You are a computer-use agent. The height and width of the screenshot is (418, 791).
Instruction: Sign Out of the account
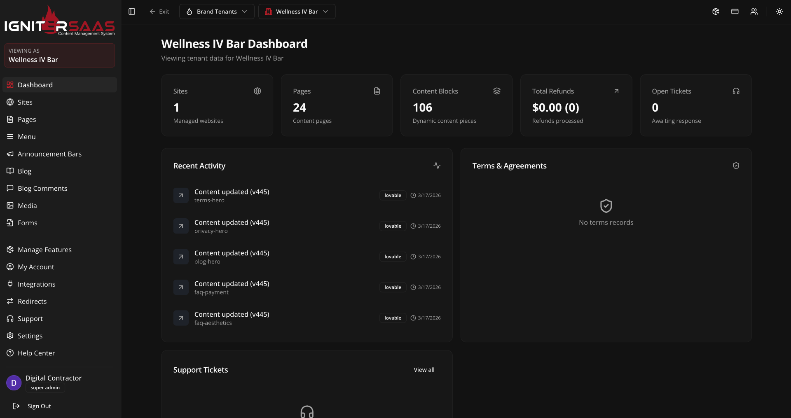click(x=39, y=406)
